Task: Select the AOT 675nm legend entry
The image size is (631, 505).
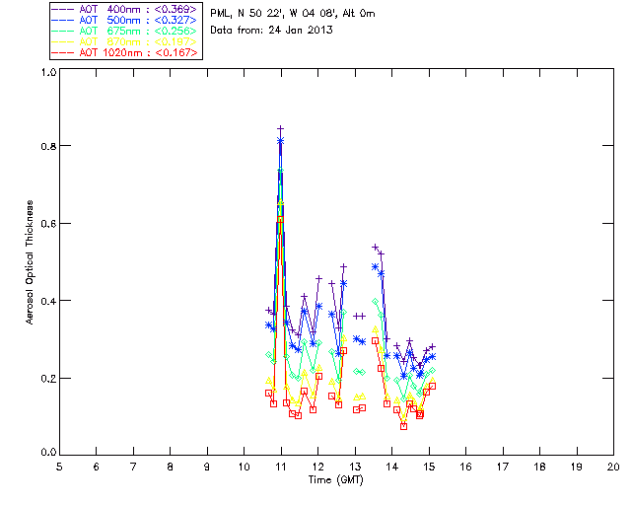Action: point(125,31)
